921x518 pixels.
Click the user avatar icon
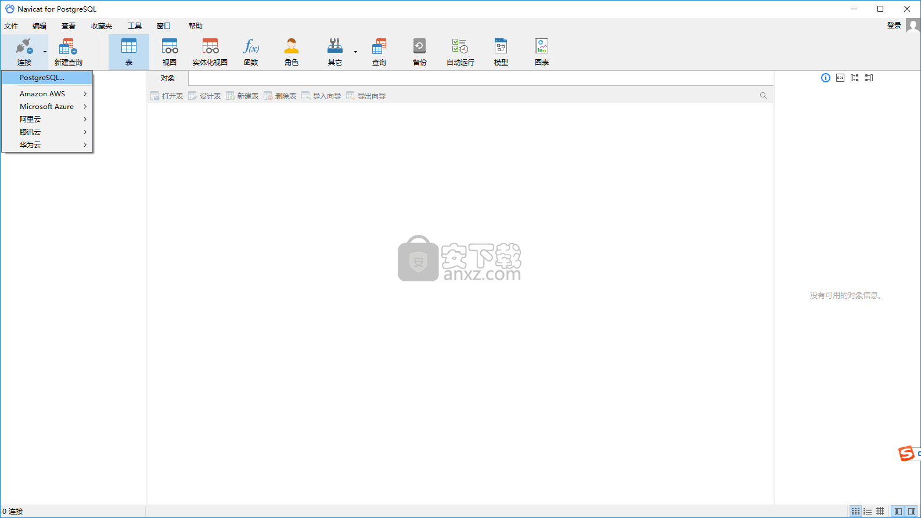click(913, 26)
